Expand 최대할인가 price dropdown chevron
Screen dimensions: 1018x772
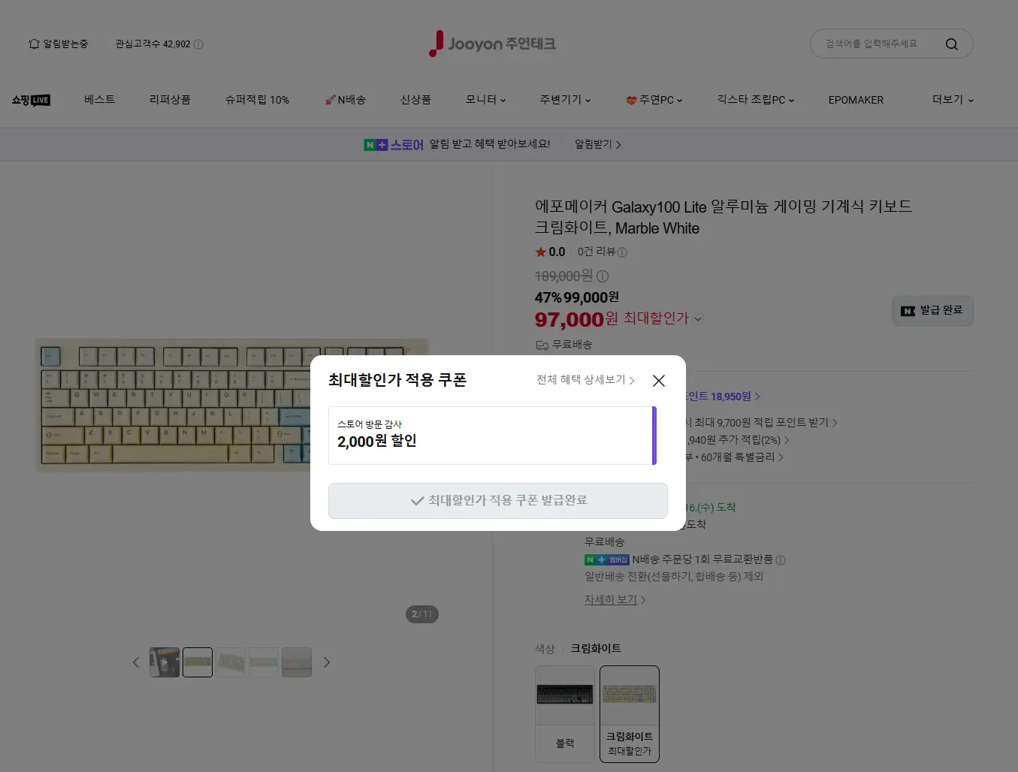click(698, 318)
